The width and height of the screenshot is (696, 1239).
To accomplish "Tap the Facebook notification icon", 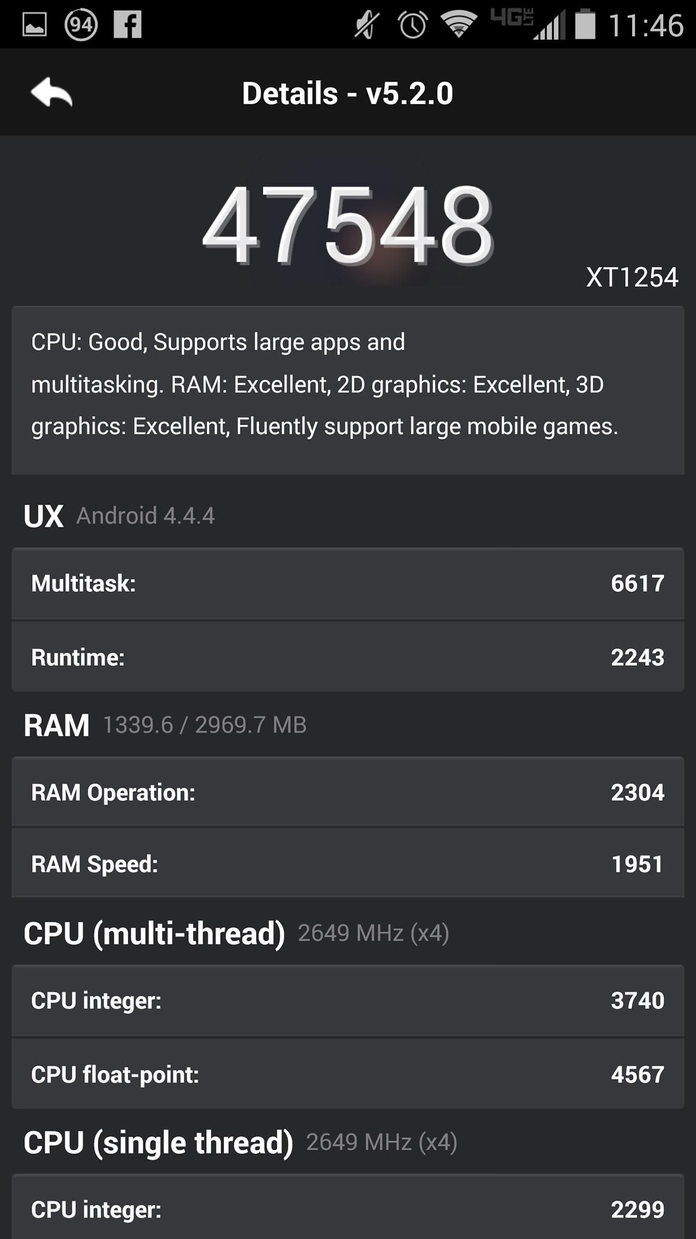I will click(x=127, y=25).
